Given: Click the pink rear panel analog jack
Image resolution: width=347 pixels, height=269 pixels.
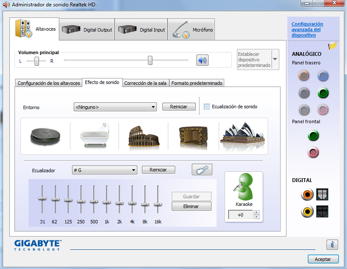Looking at the screenshot, I should pyautogui.click(x=323, y=110).
